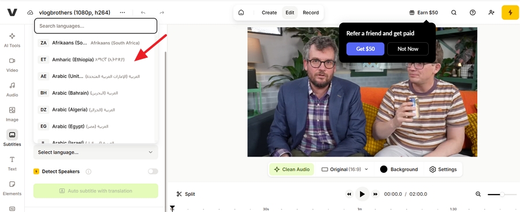The width and height of the screenshot is (520, 212).
Task: Click the Get $50 button
Action: (x=365, y=49)
